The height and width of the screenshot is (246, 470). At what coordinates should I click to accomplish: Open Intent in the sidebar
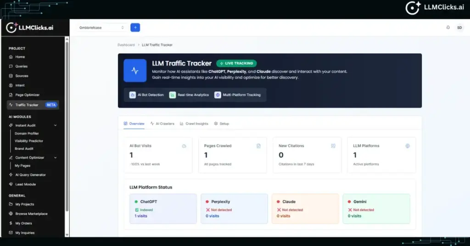pyautogui.click(x=17, y=85)
